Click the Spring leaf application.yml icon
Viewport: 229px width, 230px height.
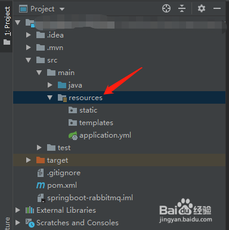coord(73,135)
